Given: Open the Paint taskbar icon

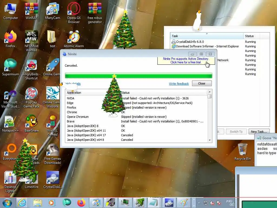Looking at the screenshot, I should 184,203.
